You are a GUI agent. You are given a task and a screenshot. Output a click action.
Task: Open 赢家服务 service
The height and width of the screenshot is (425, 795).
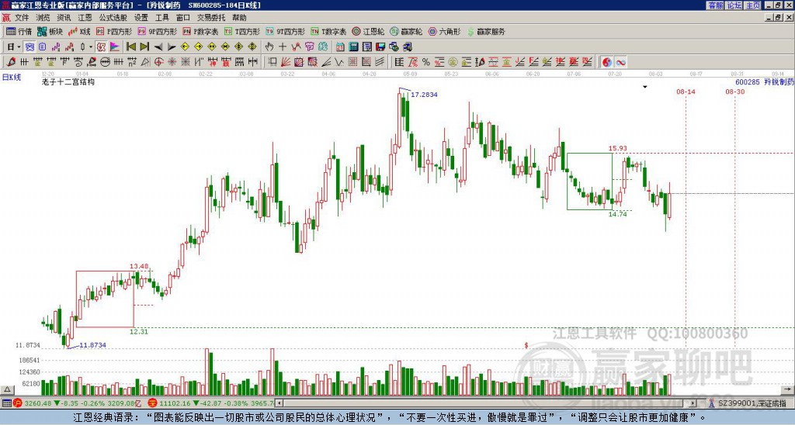(x=486, y=31)
